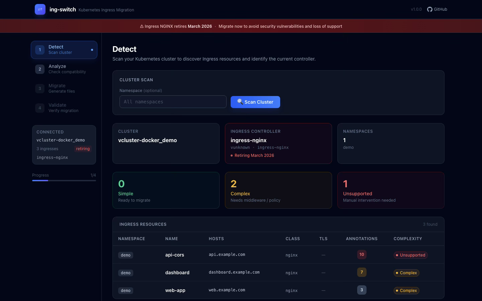Click the web.example.com host
Screen dimensions: 482x301
point(227,290)
